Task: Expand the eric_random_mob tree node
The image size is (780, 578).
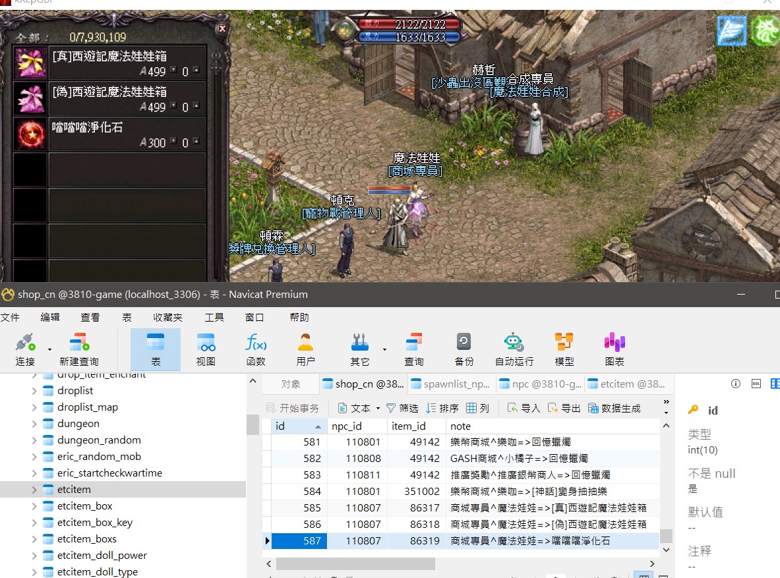Action: click(34, 457)
